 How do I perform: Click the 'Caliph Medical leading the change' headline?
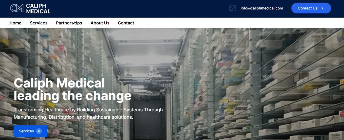point(73,90)
